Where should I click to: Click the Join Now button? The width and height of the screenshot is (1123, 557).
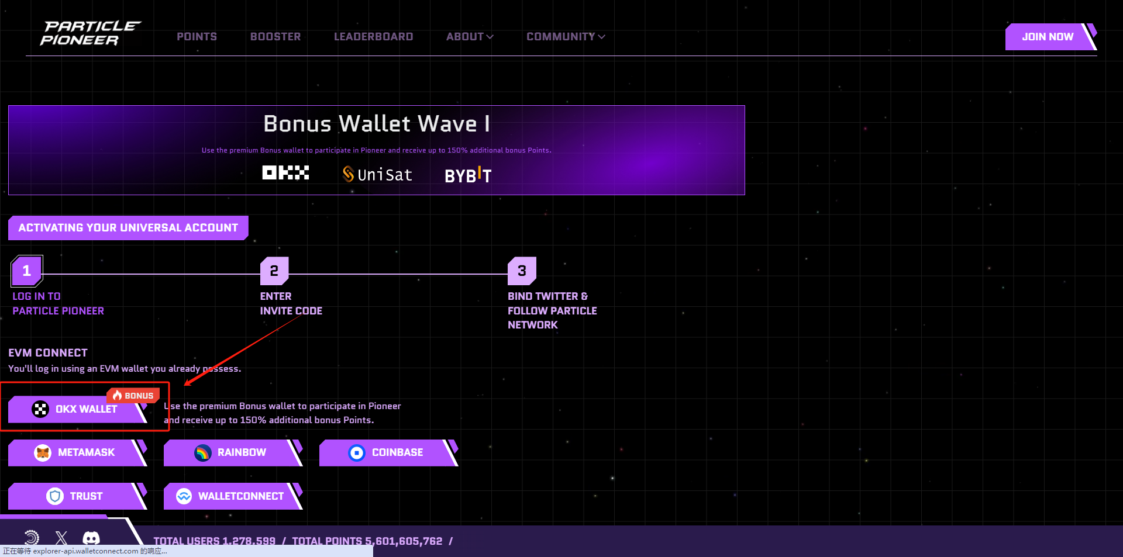click(1050, 37)
